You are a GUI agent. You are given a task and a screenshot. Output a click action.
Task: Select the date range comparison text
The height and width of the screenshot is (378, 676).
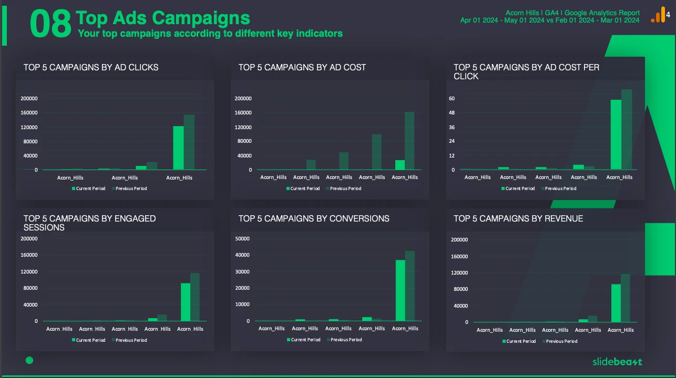[x=550, y=20]
